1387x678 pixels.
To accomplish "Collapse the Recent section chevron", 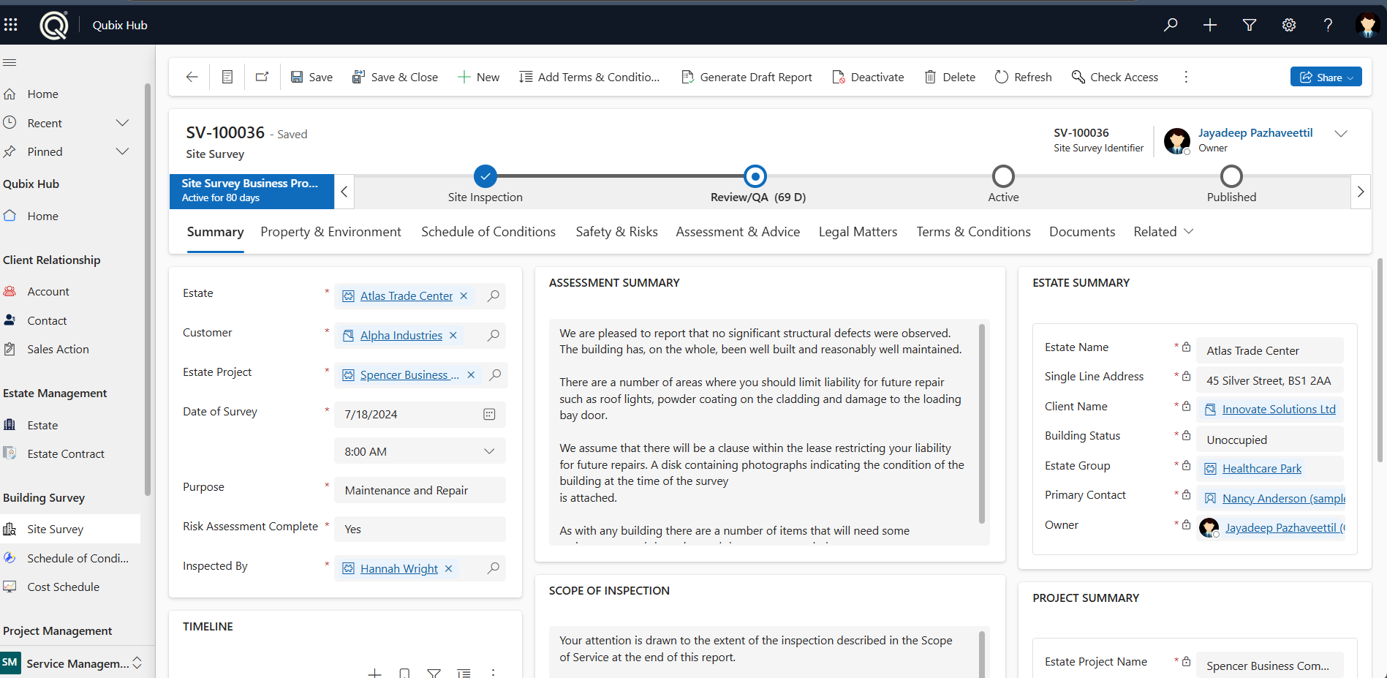I will tap(122, 122).
